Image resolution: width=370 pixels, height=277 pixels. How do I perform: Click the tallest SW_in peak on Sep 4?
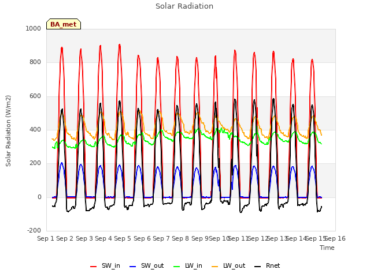tap(120, 44)
